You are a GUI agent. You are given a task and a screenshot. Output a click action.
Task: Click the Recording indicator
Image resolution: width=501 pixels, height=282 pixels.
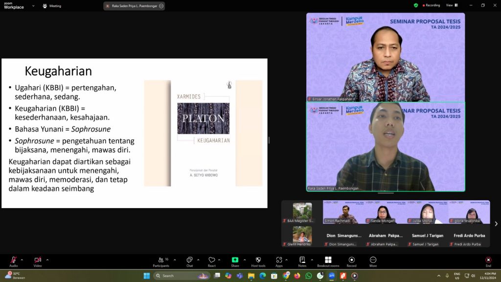click(x=432, y=5)
